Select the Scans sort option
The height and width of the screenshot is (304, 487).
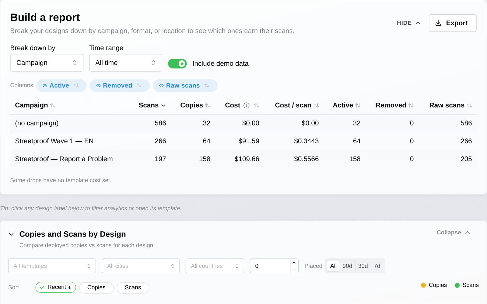133,288
